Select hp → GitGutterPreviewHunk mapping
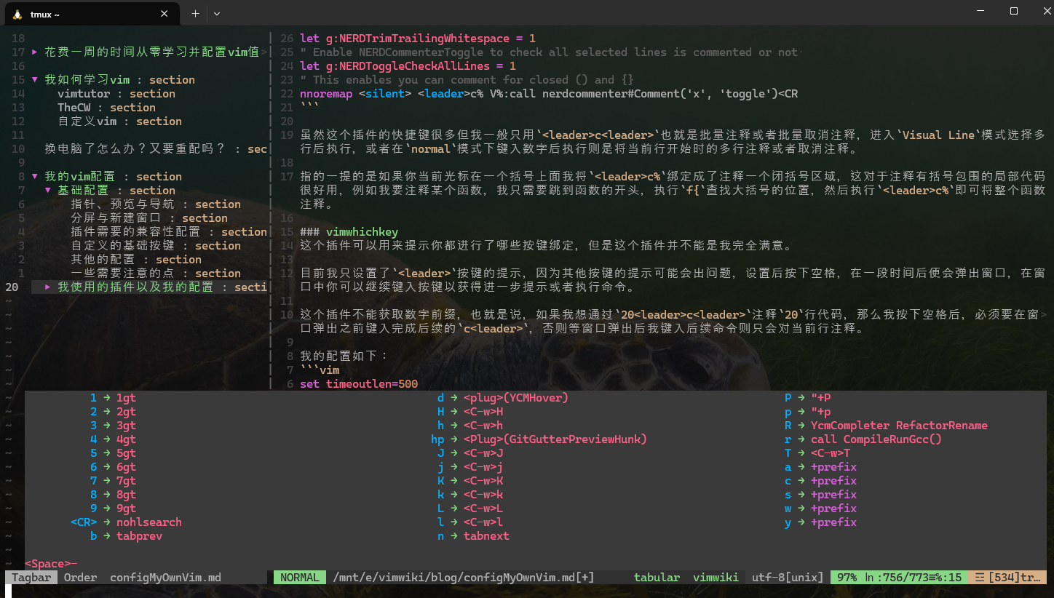This screenshot has width=1054, height=598. pyautogui.click(x=539, y=439)
